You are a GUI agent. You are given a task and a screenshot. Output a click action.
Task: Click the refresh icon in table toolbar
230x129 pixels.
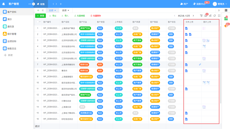(x=215, y=16)
